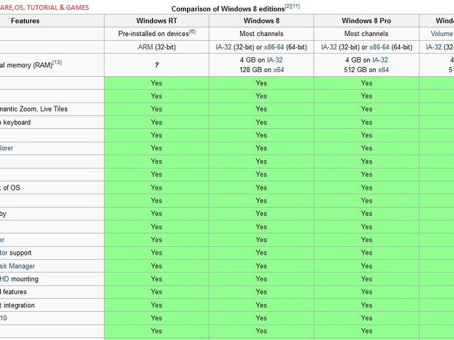Click the red 'TUTORIAL & GAMES' heading
The width and height of the screenshot is (454, 340).
(x=58, y=7)
